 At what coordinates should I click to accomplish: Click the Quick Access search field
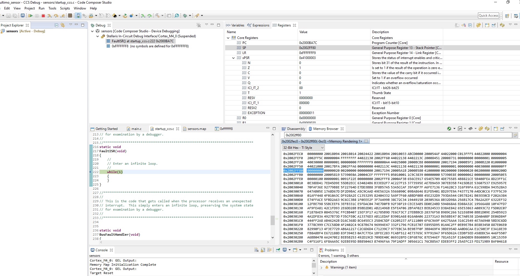click(489, 16)
